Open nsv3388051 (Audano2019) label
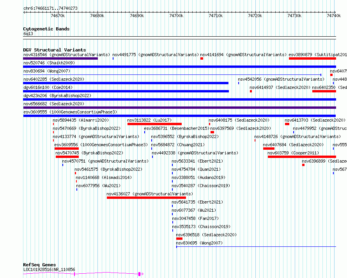 click(x=198, y=177)
